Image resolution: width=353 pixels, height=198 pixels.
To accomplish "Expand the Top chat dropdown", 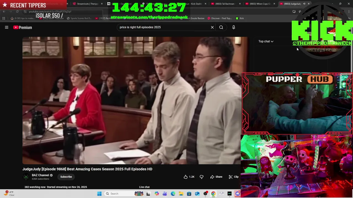I will pos(266,41).
